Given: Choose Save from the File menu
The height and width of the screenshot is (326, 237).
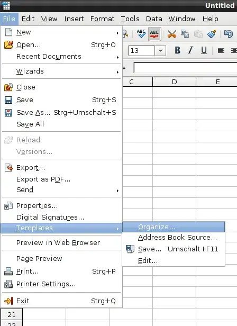Looking at the screenshot, I should [x=61, y=100].
